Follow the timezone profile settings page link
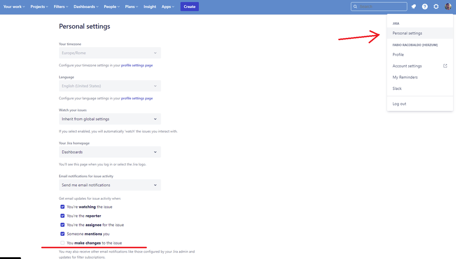 (137, 65)
